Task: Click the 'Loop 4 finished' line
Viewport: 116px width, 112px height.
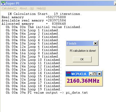Action: click(33, 40)
